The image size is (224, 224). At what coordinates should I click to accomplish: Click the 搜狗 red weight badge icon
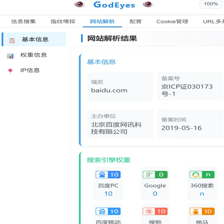pos(155,211)
